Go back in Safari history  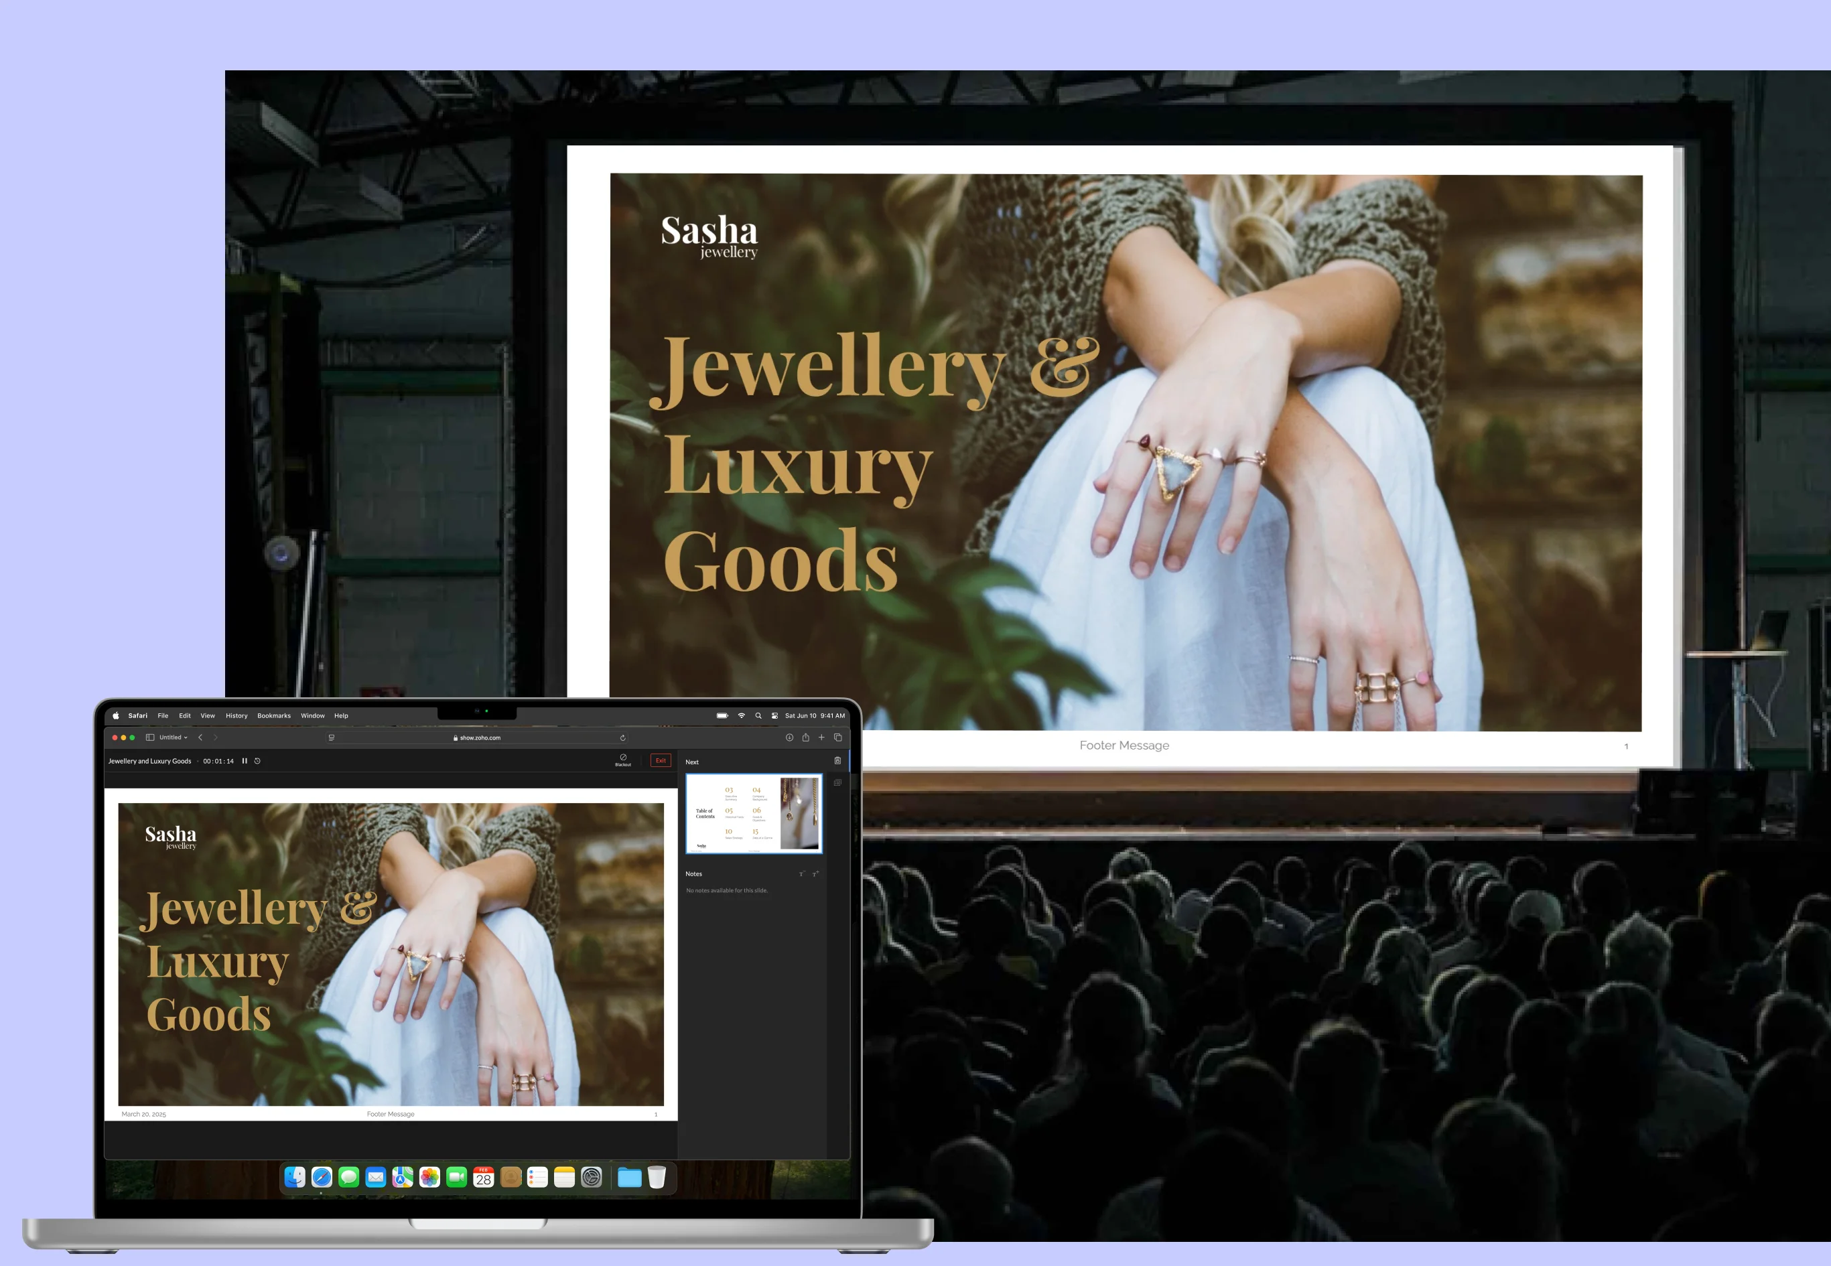[x=200, y=737]
